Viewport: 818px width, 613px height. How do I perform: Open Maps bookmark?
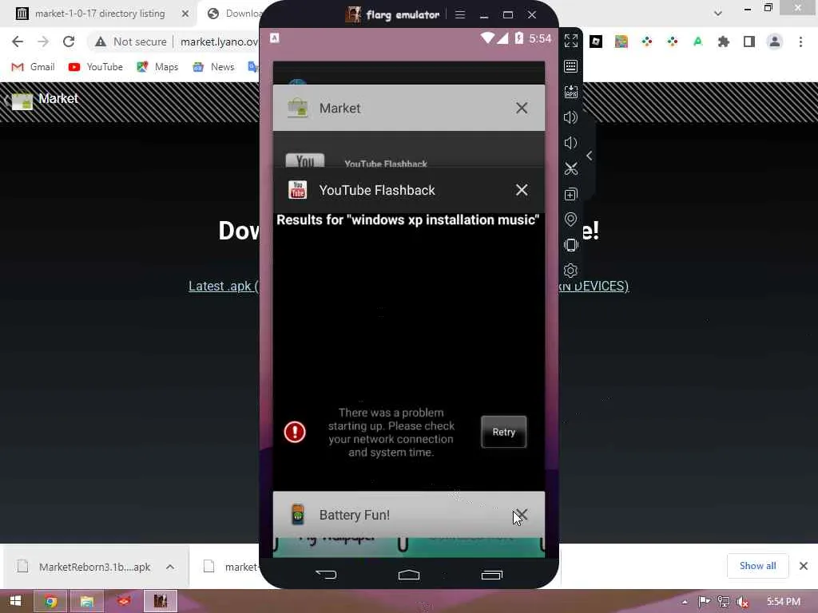click(157, 67)
